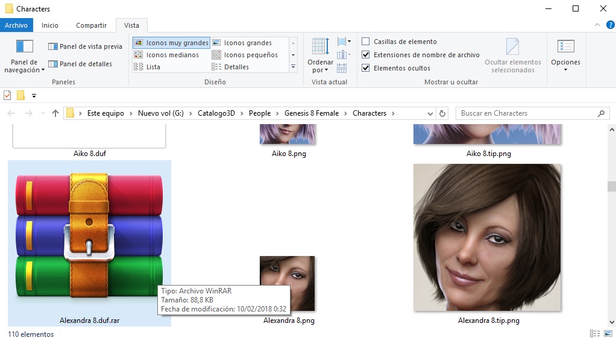Click the folder icon in address bar

pos(70,113)
